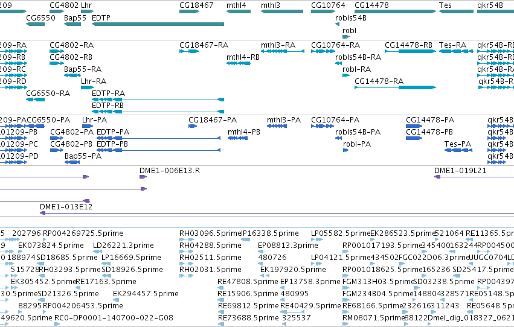This screenshot has height=327, width=514.
Task: Click the CG10764-PA protein label
Action: (x=335, y=120)
